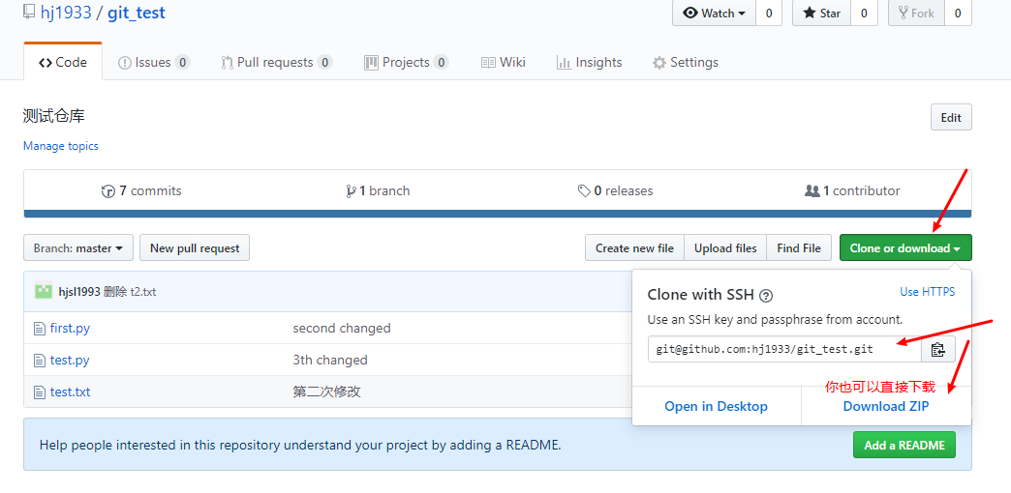The image size is (1011, 493).
Task: Open the Settings tab
Action: click(686, 63)
